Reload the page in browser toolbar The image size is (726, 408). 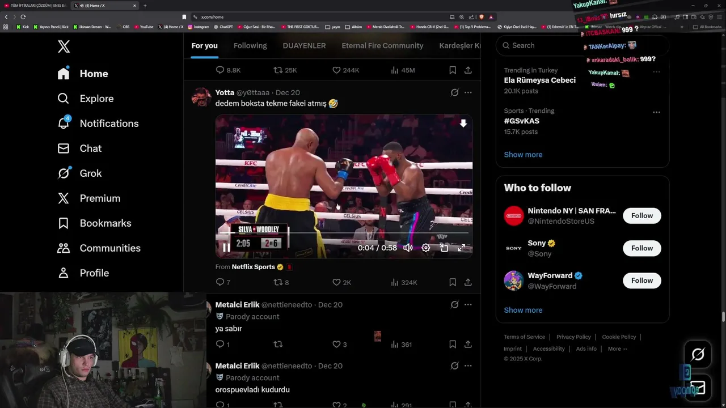click(23, 17)
